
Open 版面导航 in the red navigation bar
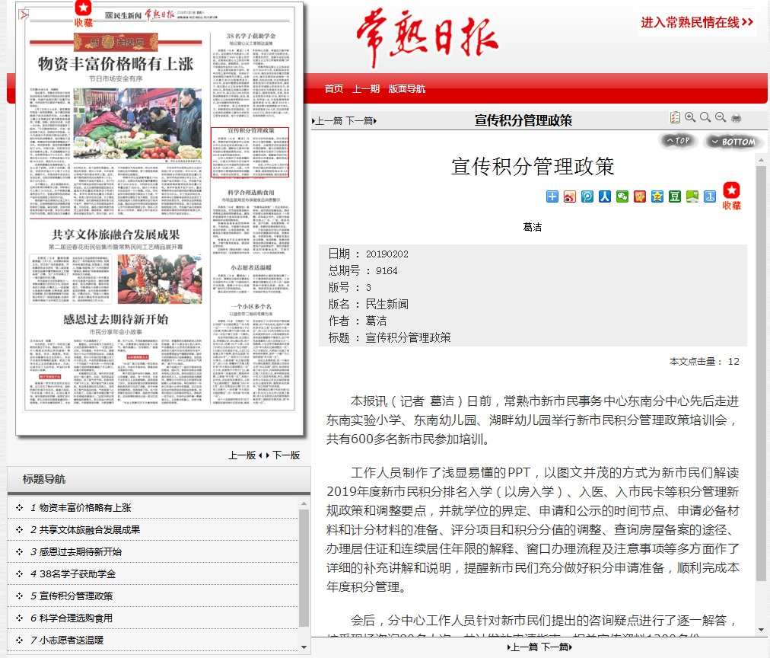(x=406, y=89)
